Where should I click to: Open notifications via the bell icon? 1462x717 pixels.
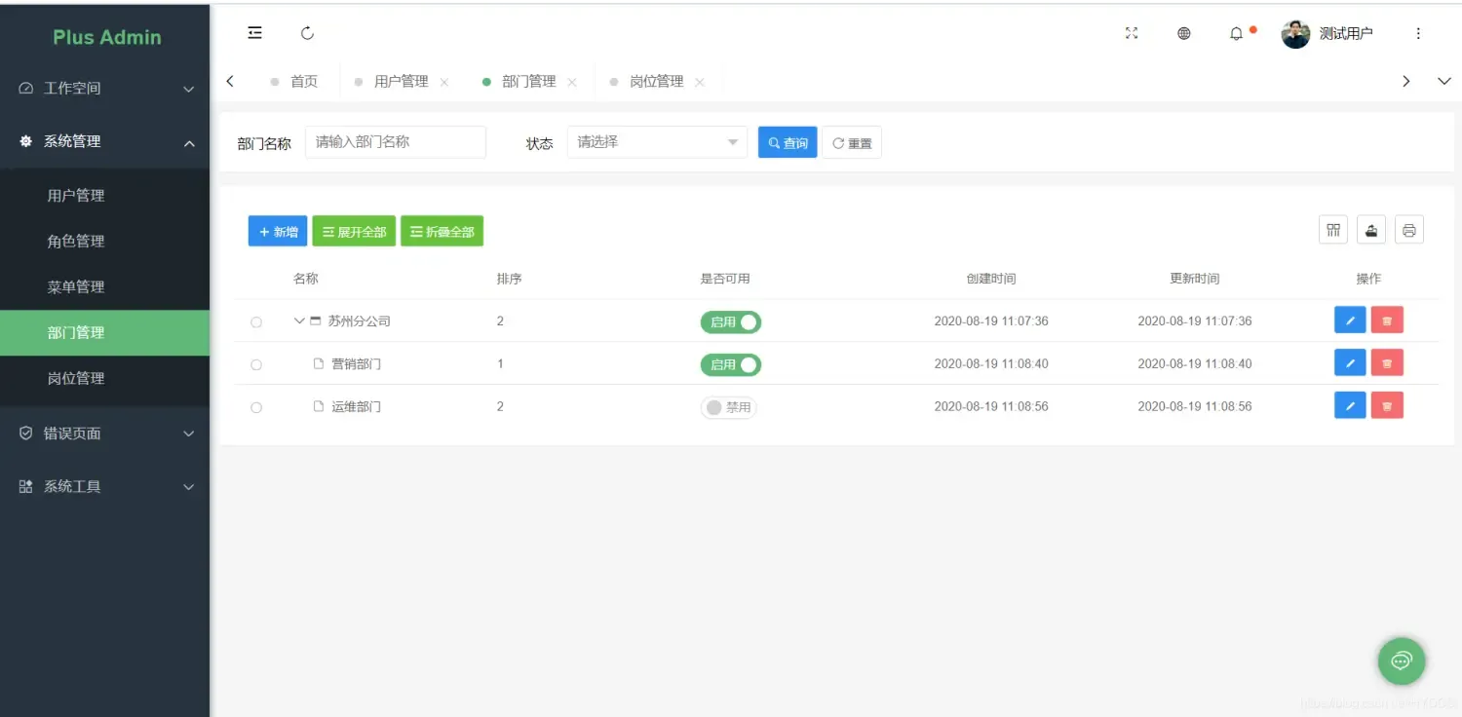(x=1236, y=33)
